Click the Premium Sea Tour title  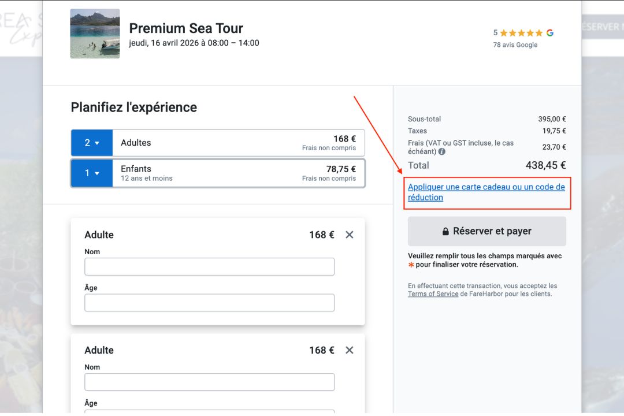tap(185, 28)
